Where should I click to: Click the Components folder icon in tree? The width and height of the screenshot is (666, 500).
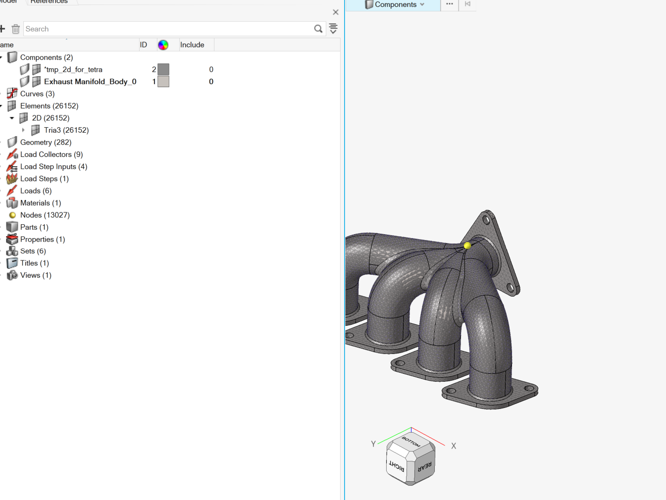point(12,57)
